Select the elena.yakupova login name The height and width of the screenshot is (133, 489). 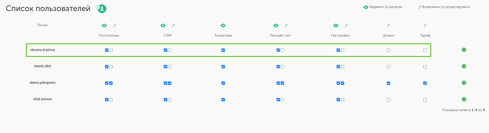pos(42,83)
